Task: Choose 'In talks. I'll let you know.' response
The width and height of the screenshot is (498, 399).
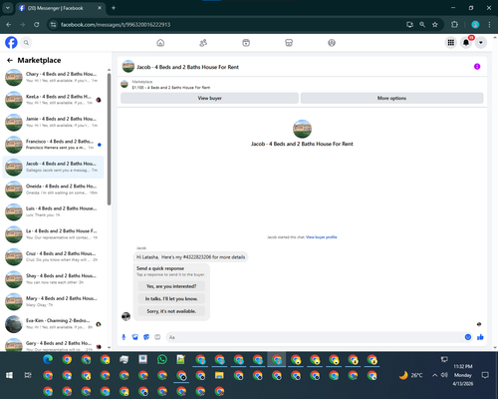Action: 171,298
